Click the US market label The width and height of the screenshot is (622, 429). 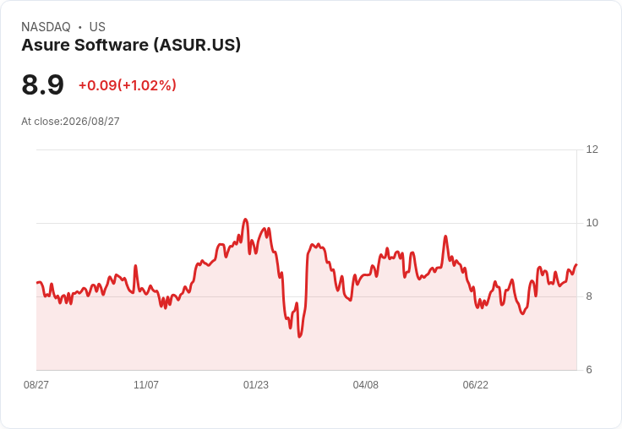(97, 27)
